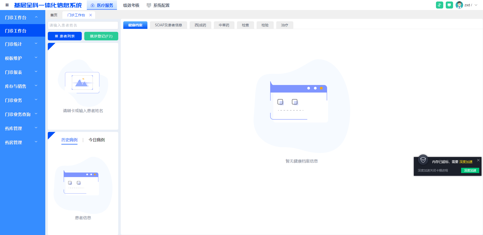Switch to the 首页 tab
The image size is (483, 235).
pos(54,15)
